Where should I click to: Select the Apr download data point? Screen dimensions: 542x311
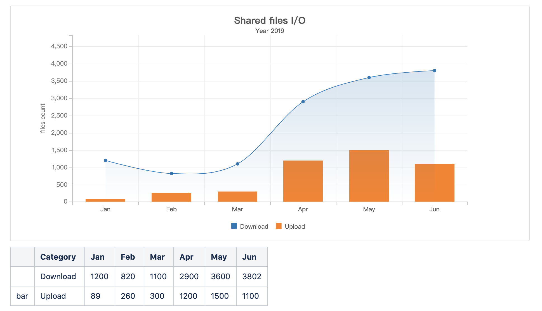coord(303,101)
